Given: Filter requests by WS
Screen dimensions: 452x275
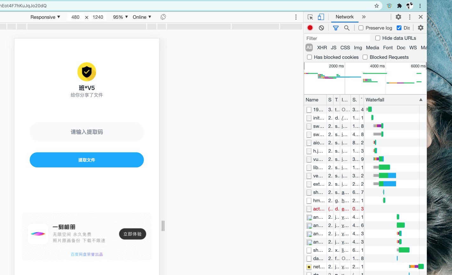Looking at the screenshot, I should click(413, 48).
